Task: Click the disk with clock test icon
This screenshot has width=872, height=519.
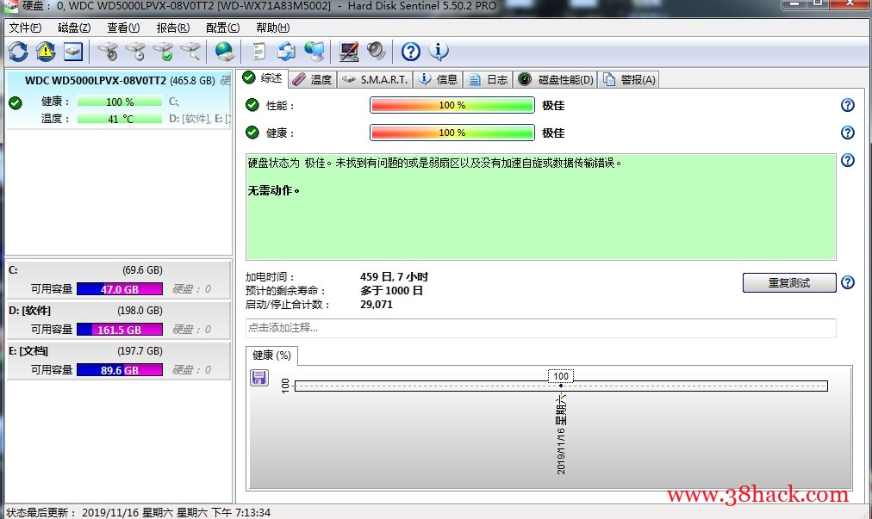Action: point(135,52)
